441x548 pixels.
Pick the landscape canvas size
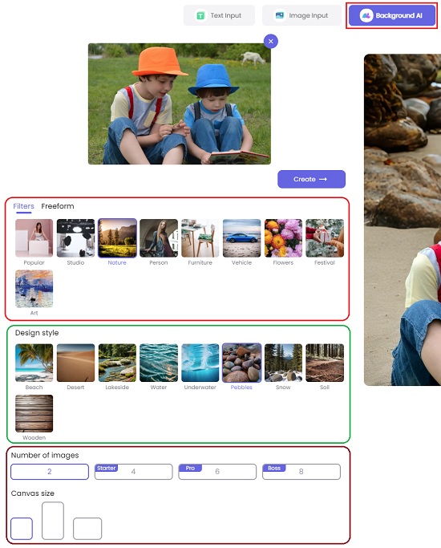[x=87, y=529]
